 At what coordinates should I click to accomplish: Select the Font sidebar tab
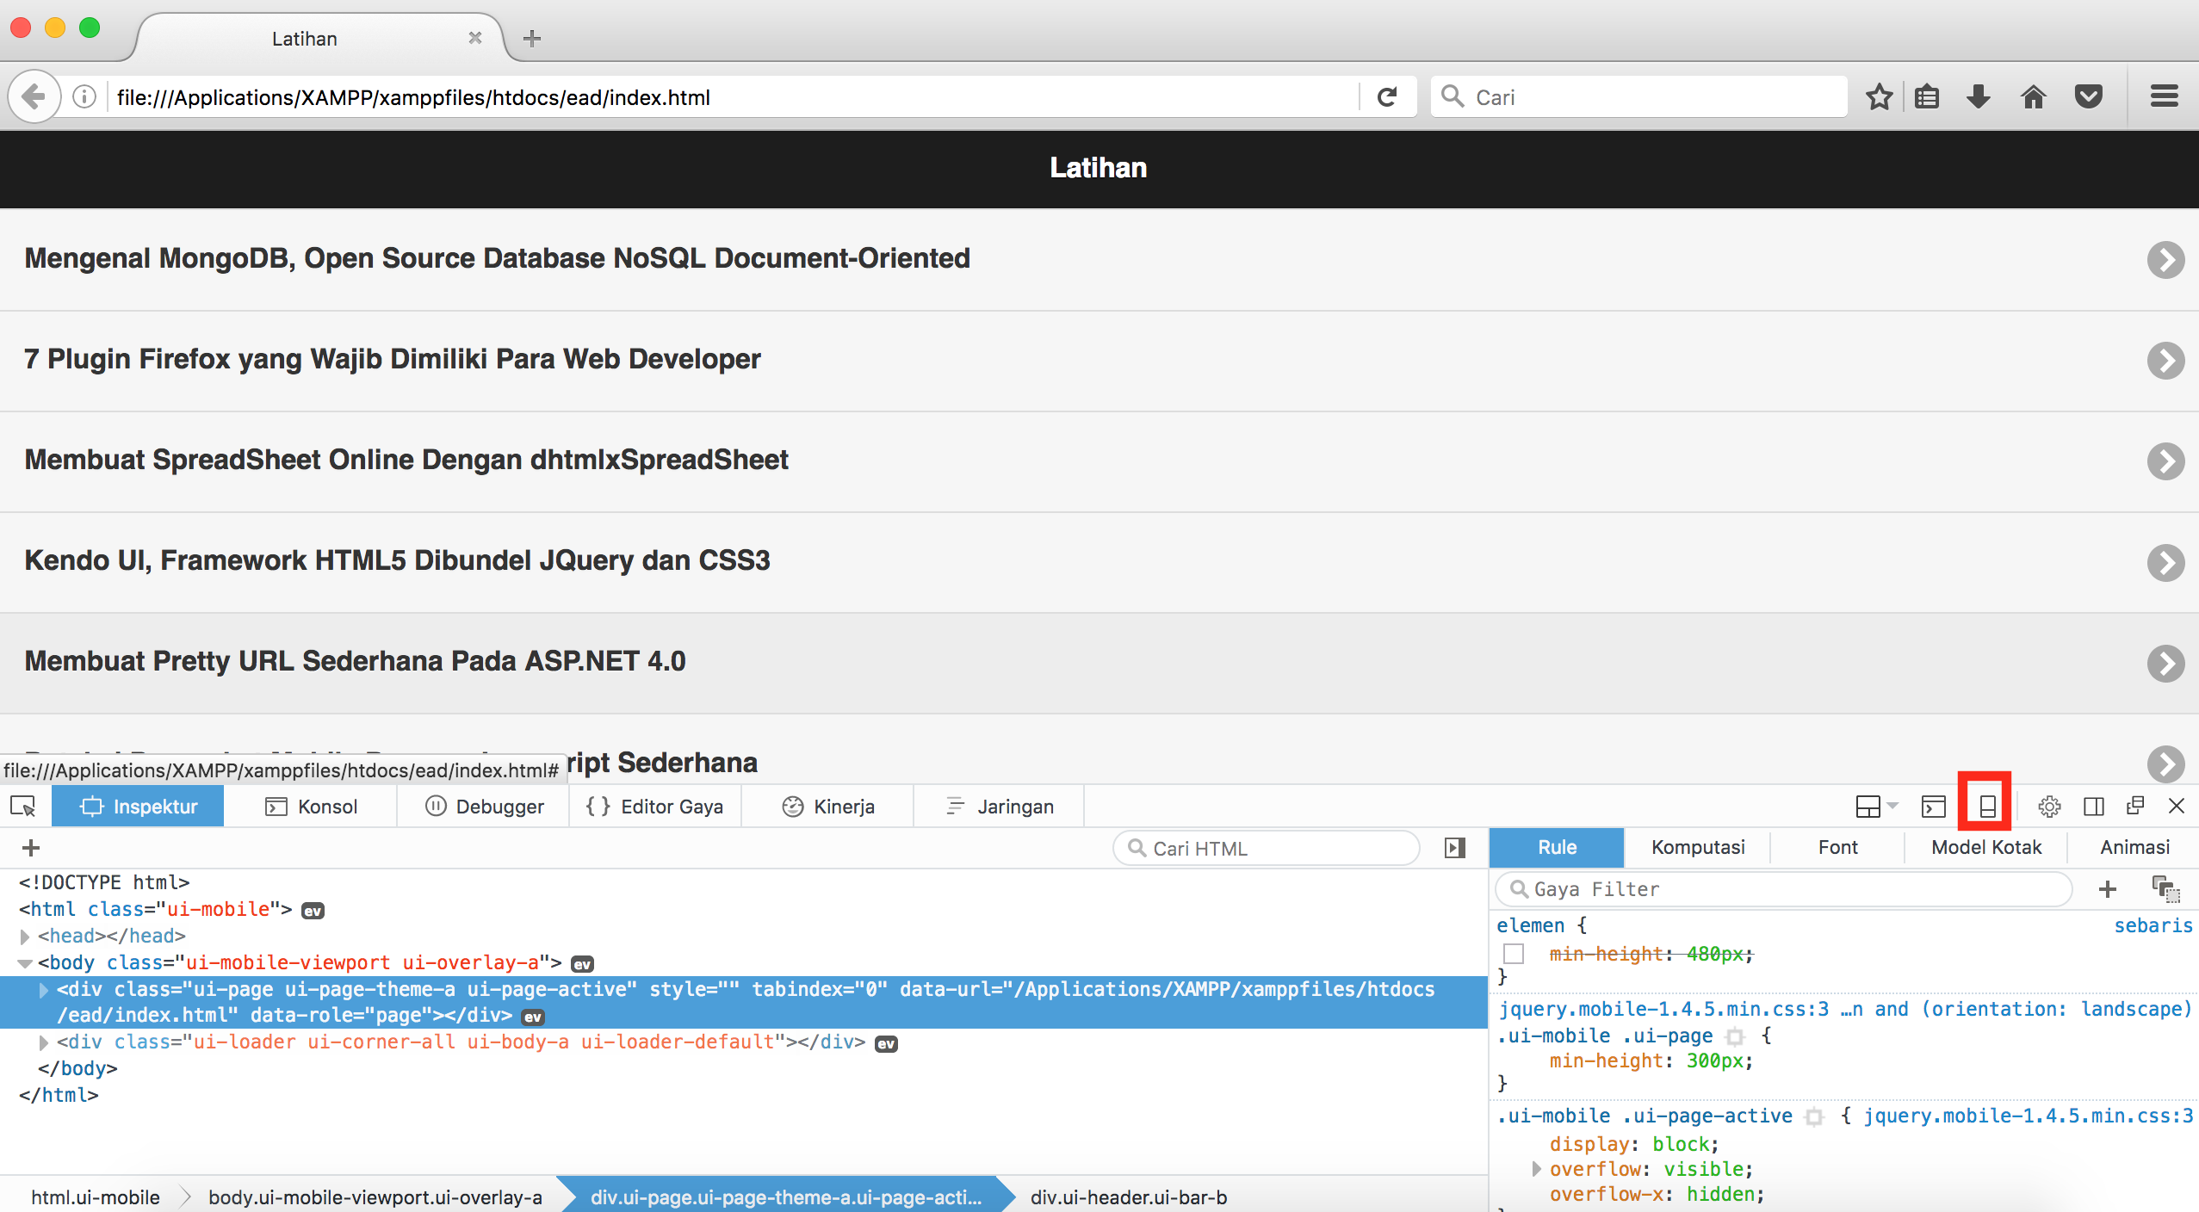(1837, 847)
